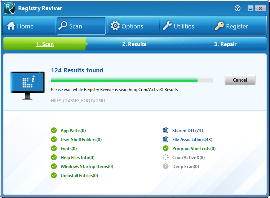Open the Register tab
Screen dimensions: 270x198
pyautogui.click(x=239, y=26)
